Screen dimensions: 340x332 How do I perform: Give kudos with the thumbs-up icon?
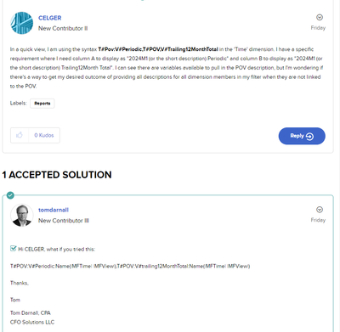pyautogui.click(x=20, y=135)
